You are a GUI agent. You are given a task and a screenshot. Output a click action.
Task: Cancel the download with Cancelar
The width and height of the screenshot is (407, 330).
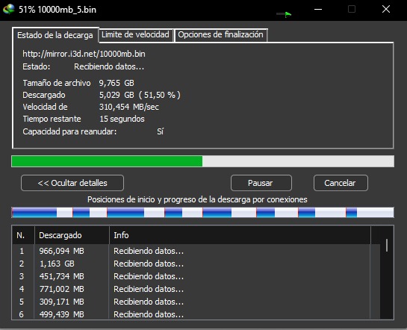pos(341,183)
